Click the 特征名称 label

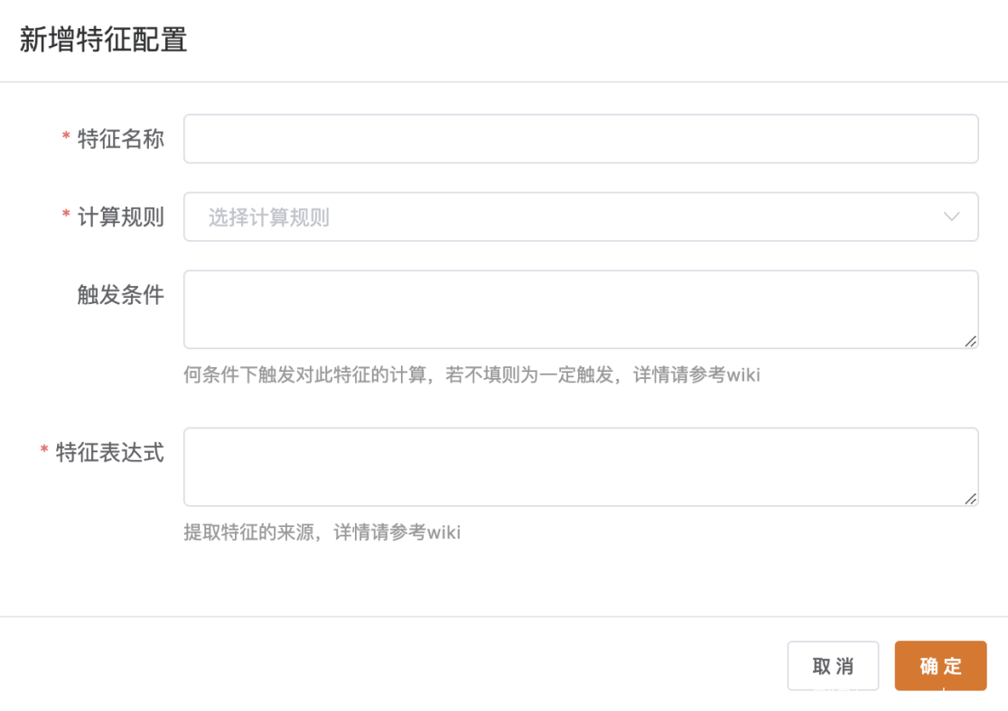[121, 139]
